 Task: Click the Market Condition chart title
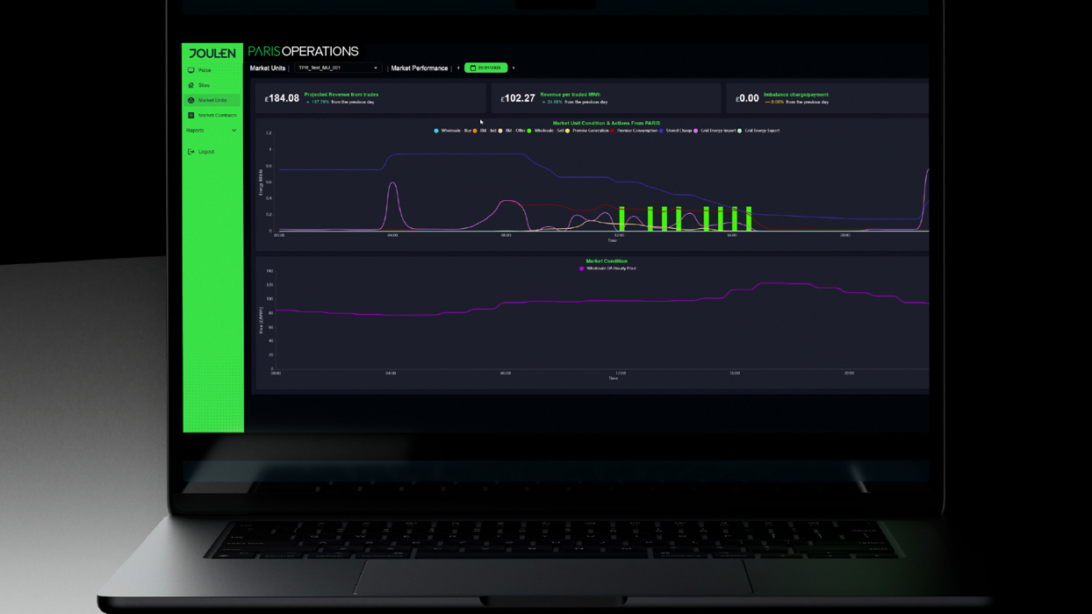607,261
